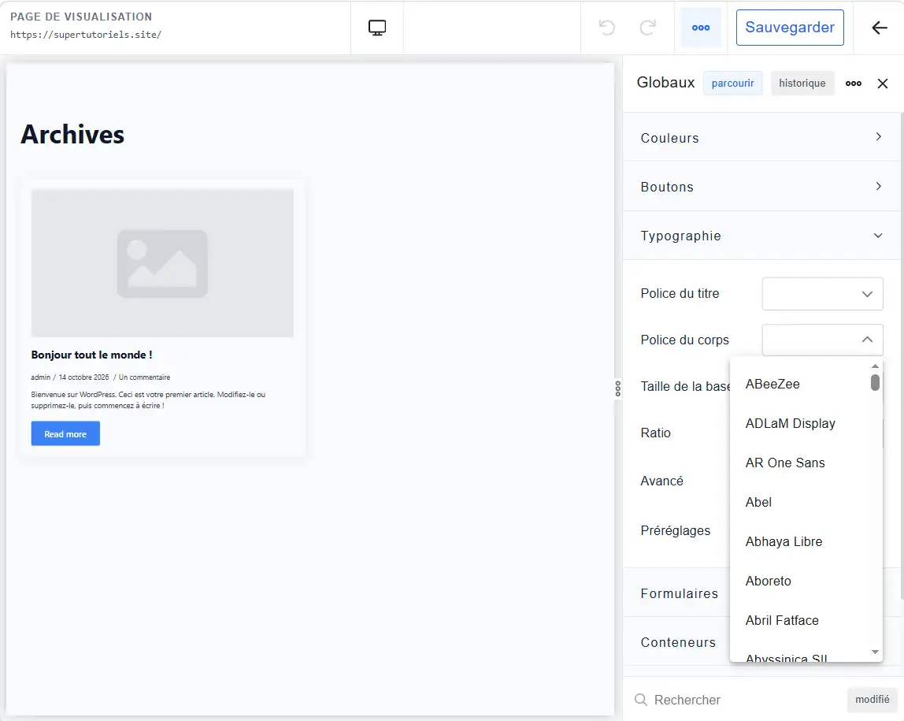Click the modifié filter button
Image resolution: width=904 pixels, height=721 pixels.
pos(872,700)
